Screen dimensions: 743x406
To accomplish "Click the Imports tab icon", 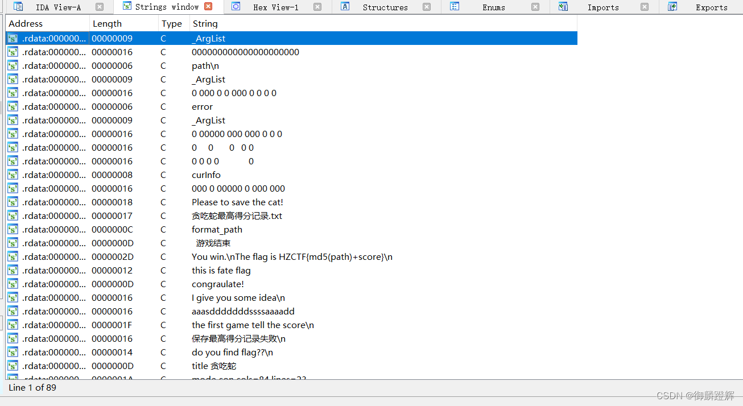I will point(563,7).
